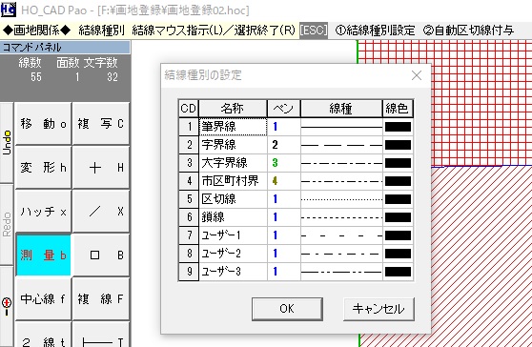Click the highlighted 測量 command button

[44, 255]
